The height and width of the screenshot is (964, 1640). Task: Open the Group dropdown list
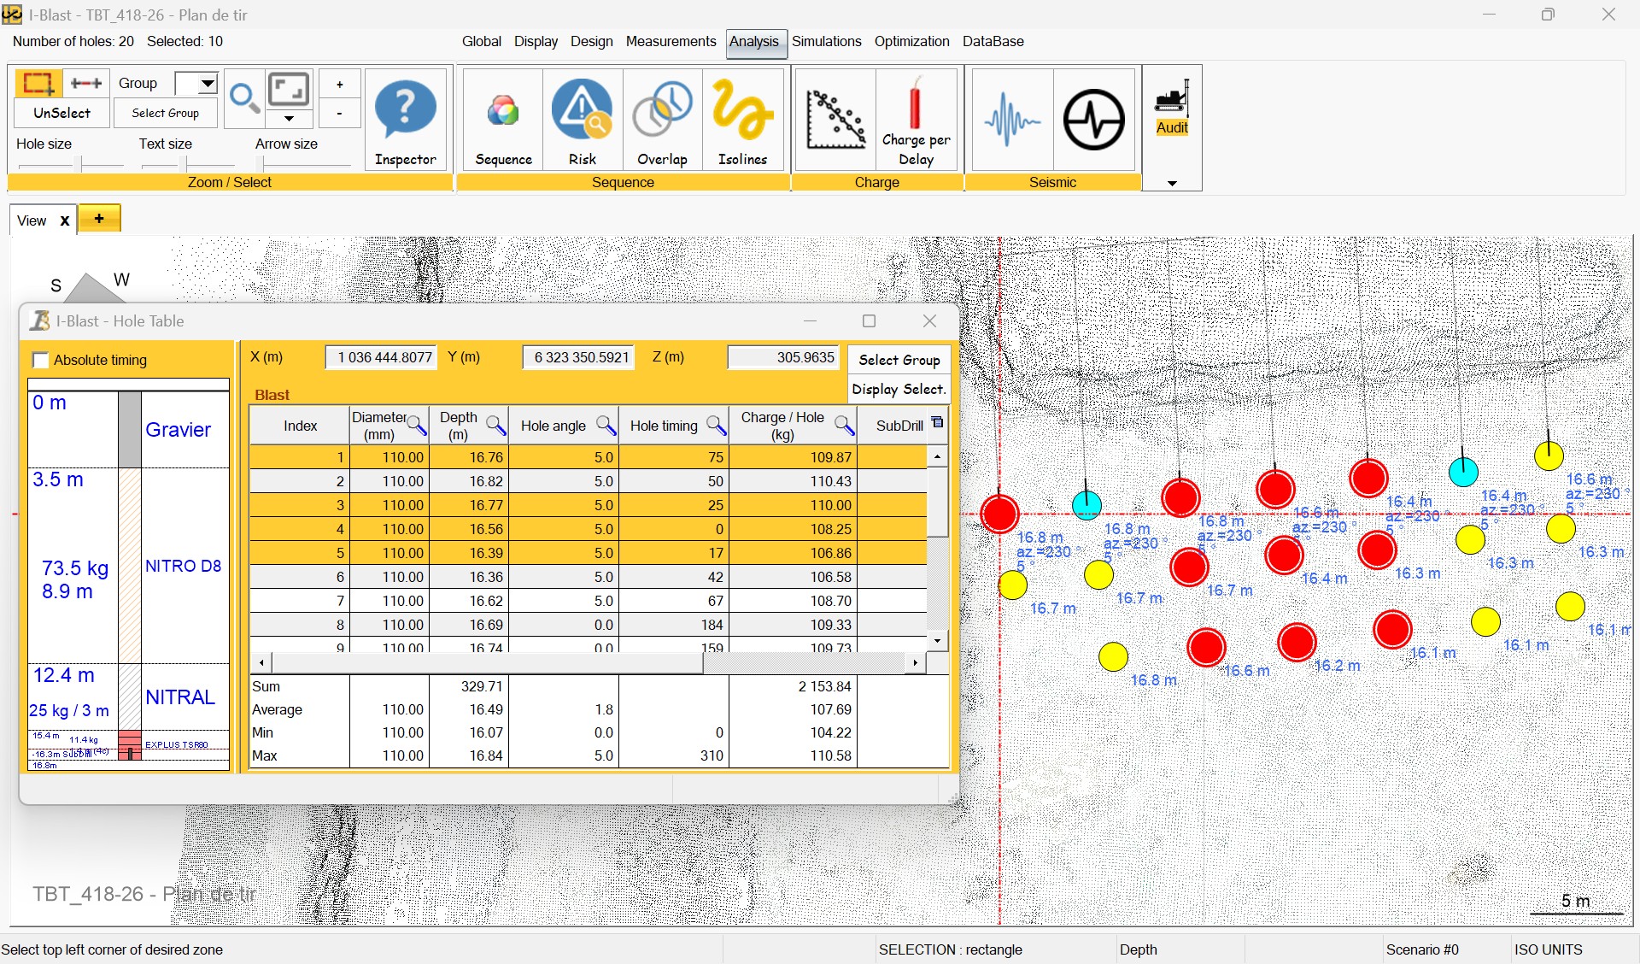tap(207, 83)
